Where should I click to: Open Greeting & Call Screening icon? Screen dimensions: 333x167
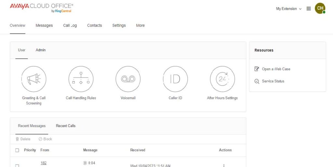(x=34, y=79)
